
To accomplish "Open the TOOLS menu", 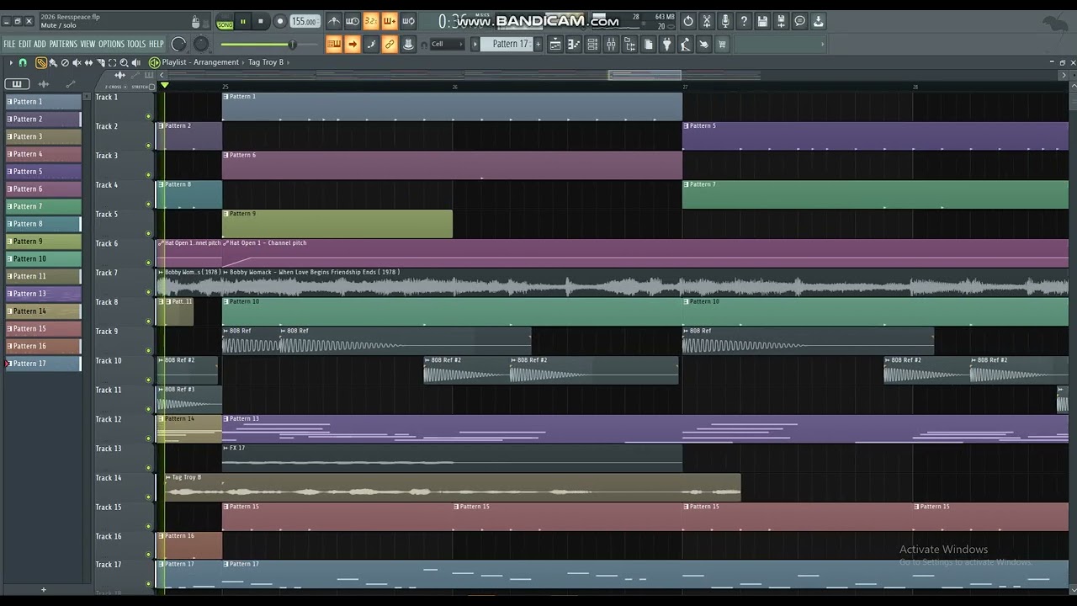I will 136,44.
